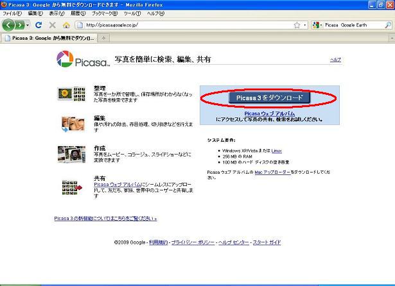The width and height of the screenshot is (395, 286).
Task: Select the Picasa 3 browser tab
Action: [x=49, y=38]
